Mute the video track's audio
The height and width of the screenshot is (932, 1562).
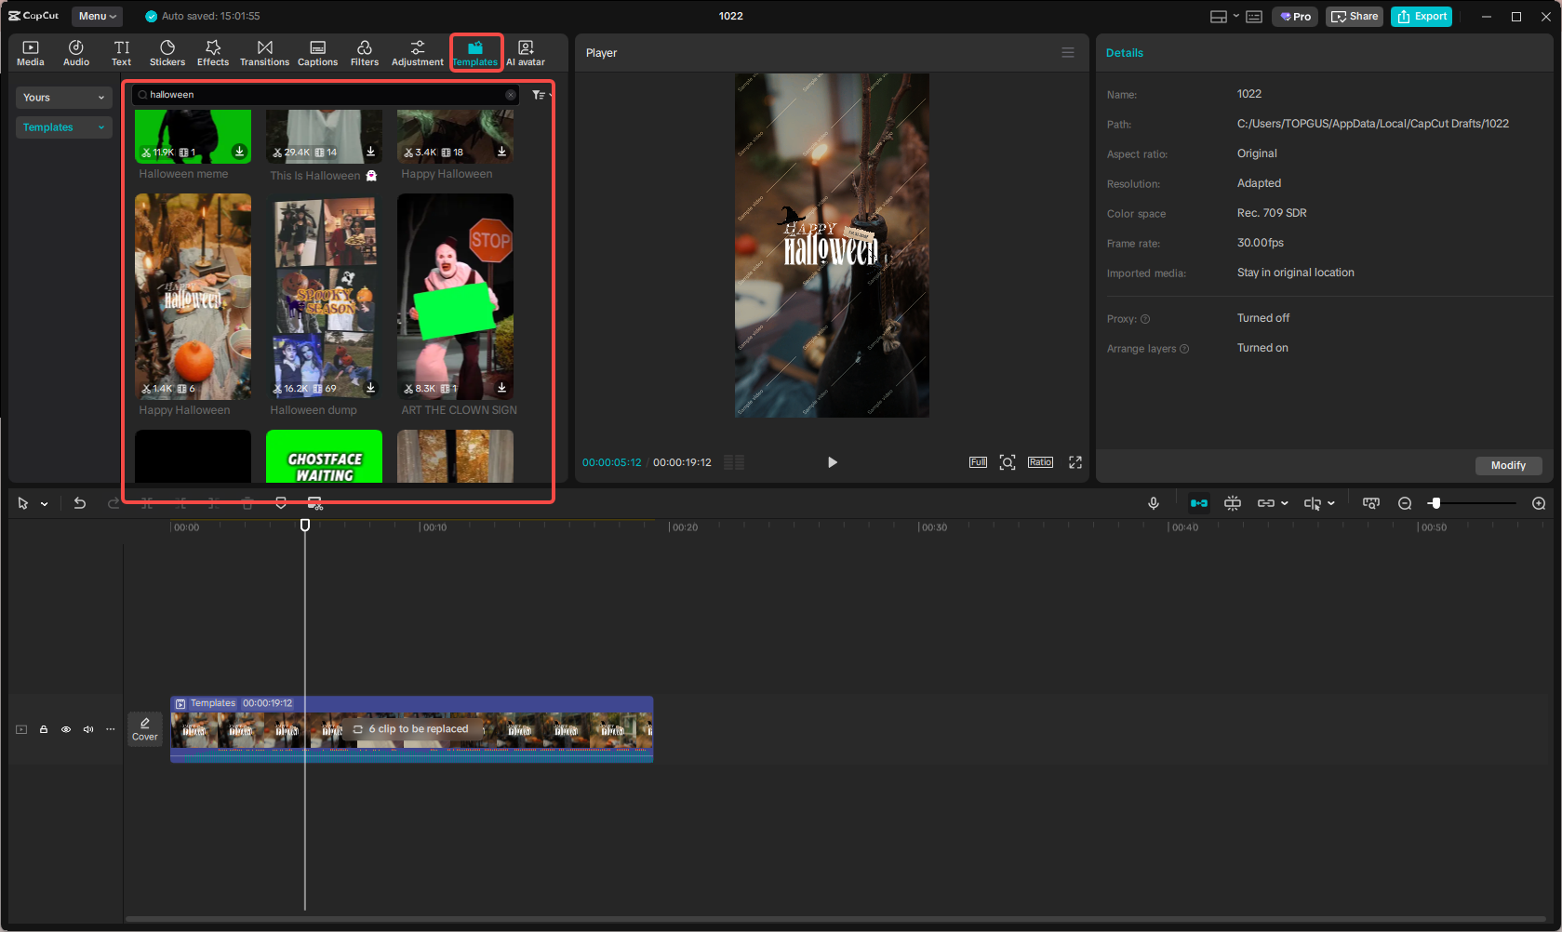(87, 729)
